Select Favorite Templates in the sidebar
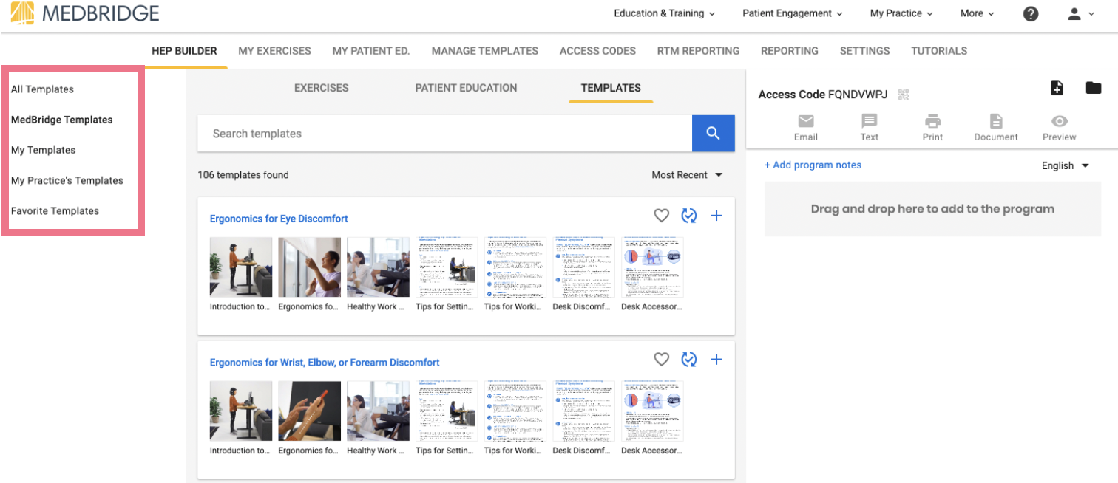The width and height of the screenshot is (1118, 483). [x=55, y=210]
